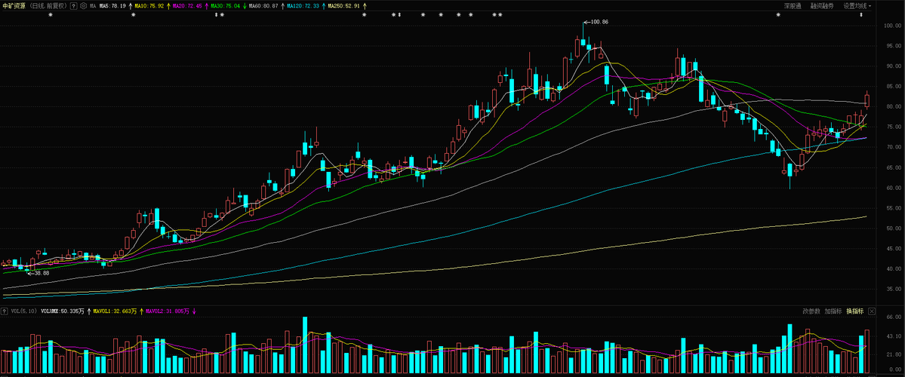This screenshot has width=905, height=377.
Task: Click the 100.86 high price label
Action: 599,21
